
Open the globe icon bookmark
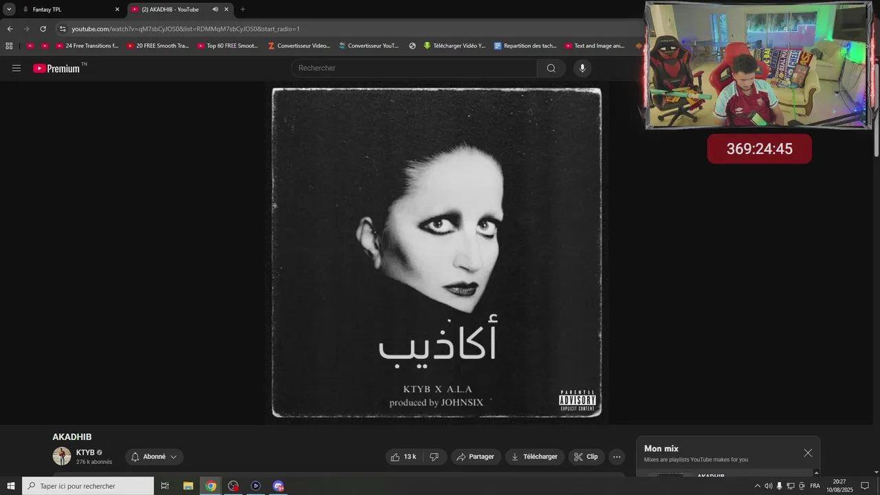(412, 46)
